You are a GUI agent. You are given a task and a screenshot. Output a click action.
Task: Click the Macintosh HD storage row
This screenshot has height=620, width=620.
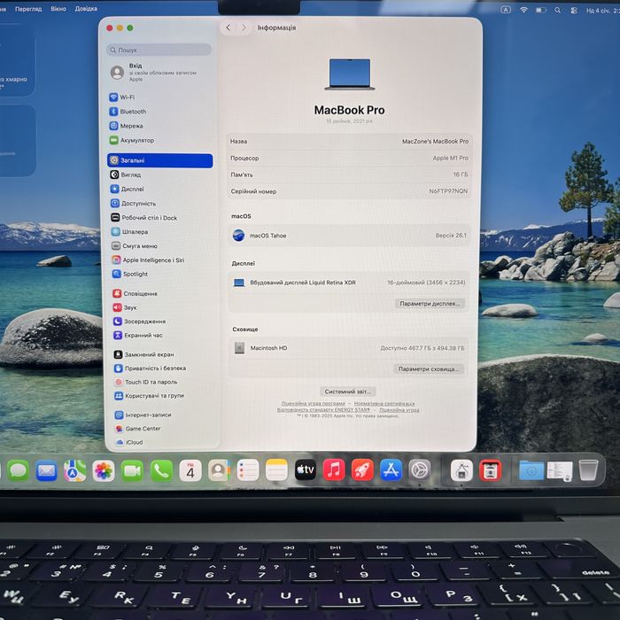[348, 348]
